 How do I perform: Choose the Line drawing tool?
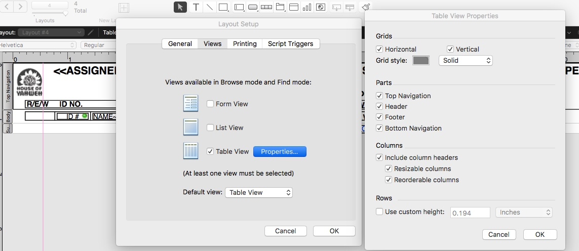point(209,7)
